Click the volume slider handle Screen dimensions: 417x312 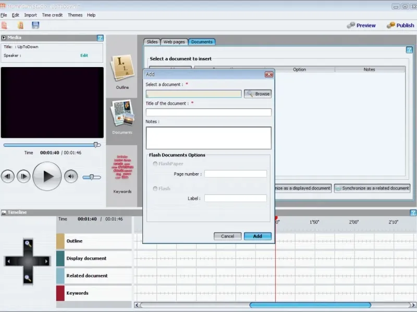point(92,177)
